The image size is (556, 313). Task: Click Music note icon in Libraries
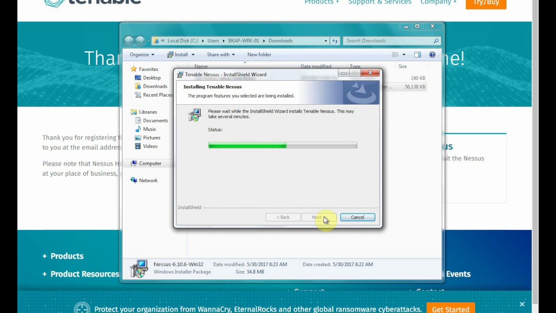click(x=138, y=129)
